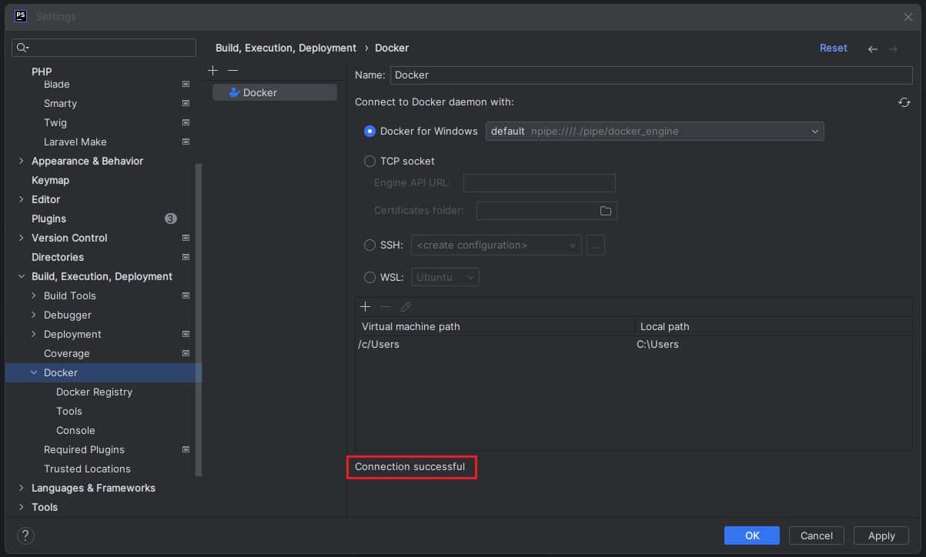
Task: Open Plugins settings page
Action: (48, 218)
